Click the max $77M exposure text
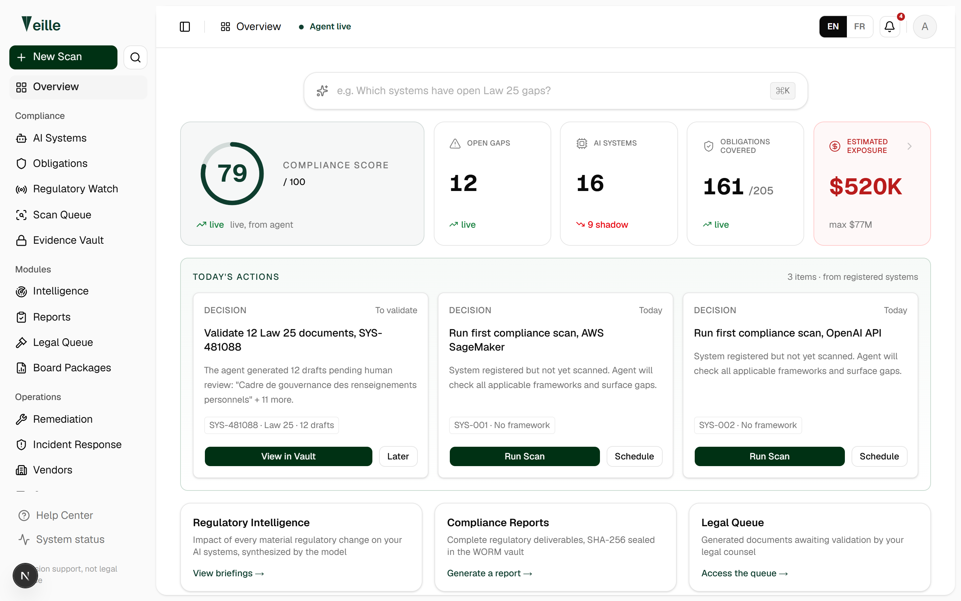 (850, 225)
